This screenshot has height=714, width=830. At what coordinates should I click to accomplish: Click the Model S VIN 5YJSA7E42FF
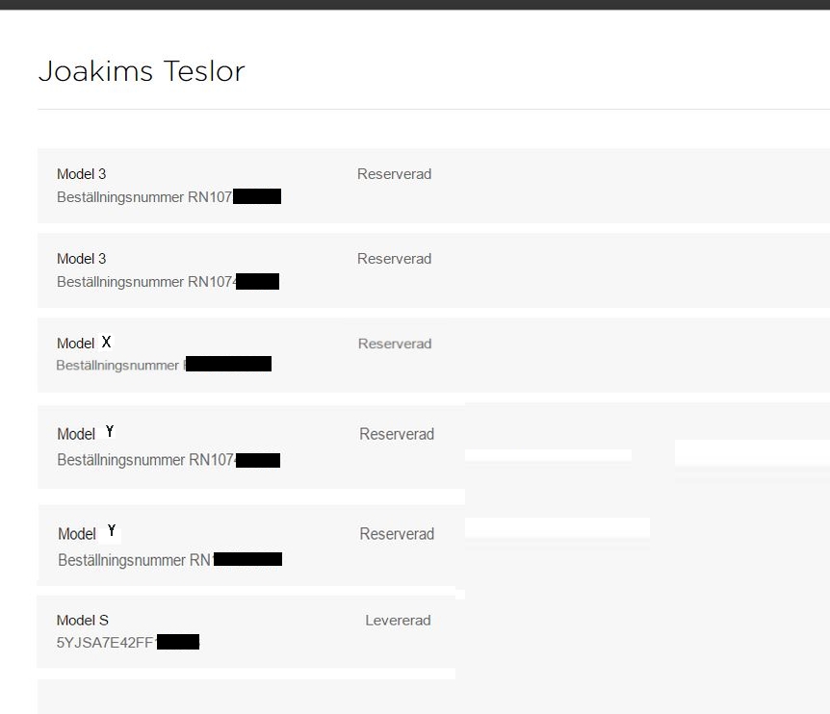click(105, 642)
